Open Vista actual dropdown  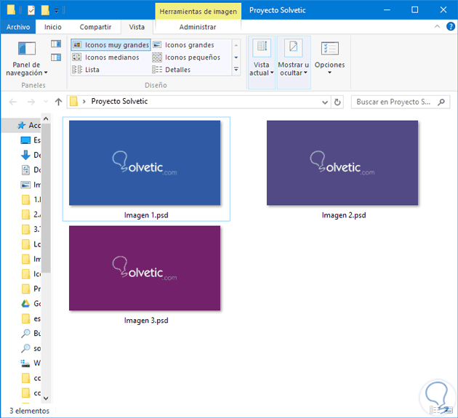tap(262, 63)
